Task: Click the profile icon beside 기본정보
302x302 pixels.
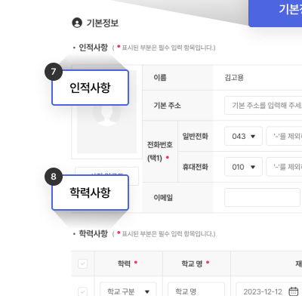Action: pos(77,23)
